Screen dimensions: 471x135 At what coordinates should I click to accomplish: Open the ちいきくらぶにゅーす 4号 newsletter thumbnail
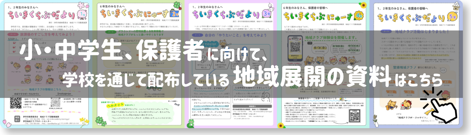323,64
